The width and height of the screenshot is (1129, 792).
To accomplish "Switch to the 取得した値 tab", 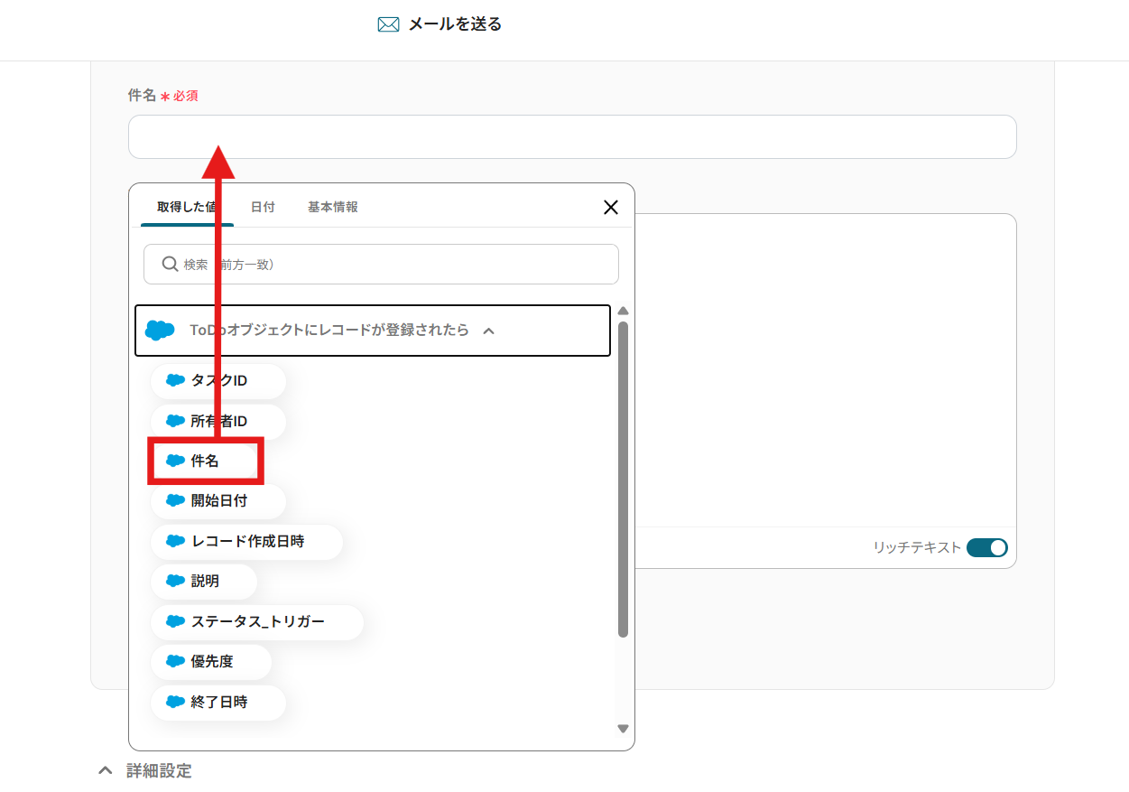I will (187, 207).
